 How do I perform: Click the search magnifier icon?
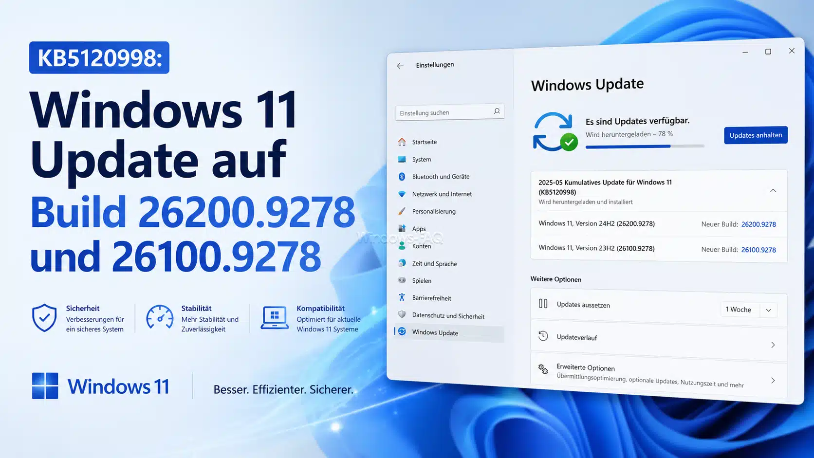click(497, 111)
